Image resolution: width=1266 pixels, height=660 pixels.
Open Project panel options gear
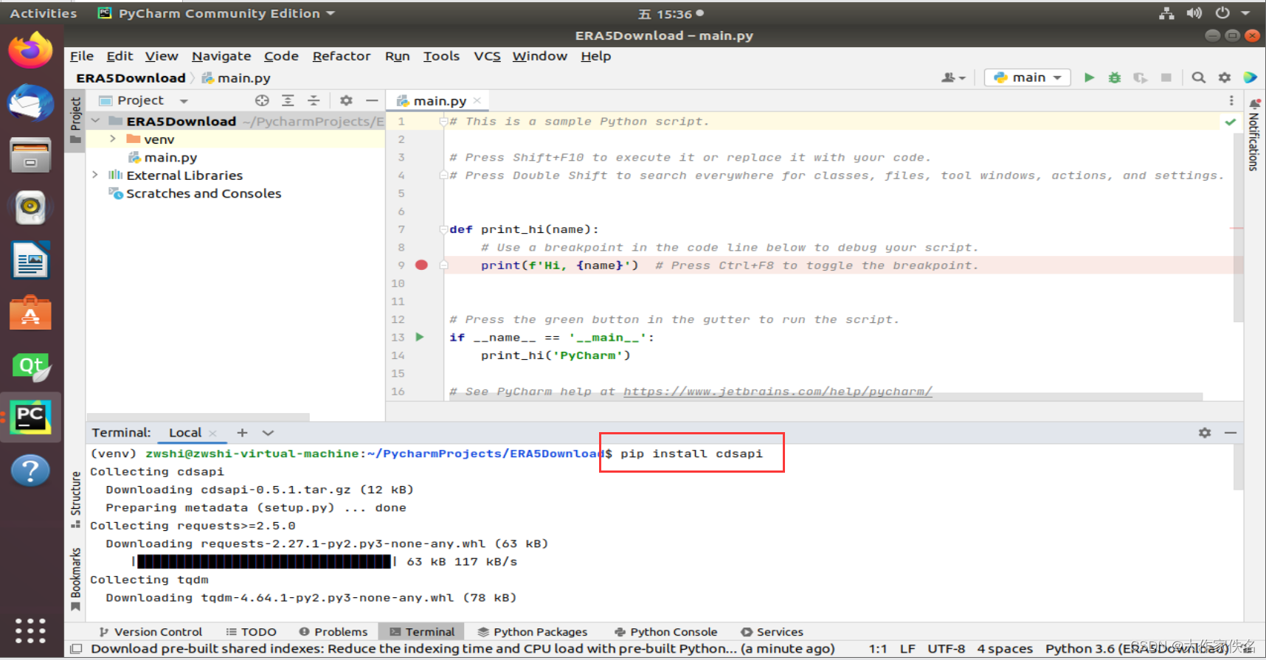pyautogui.click(x=346, y=100)
